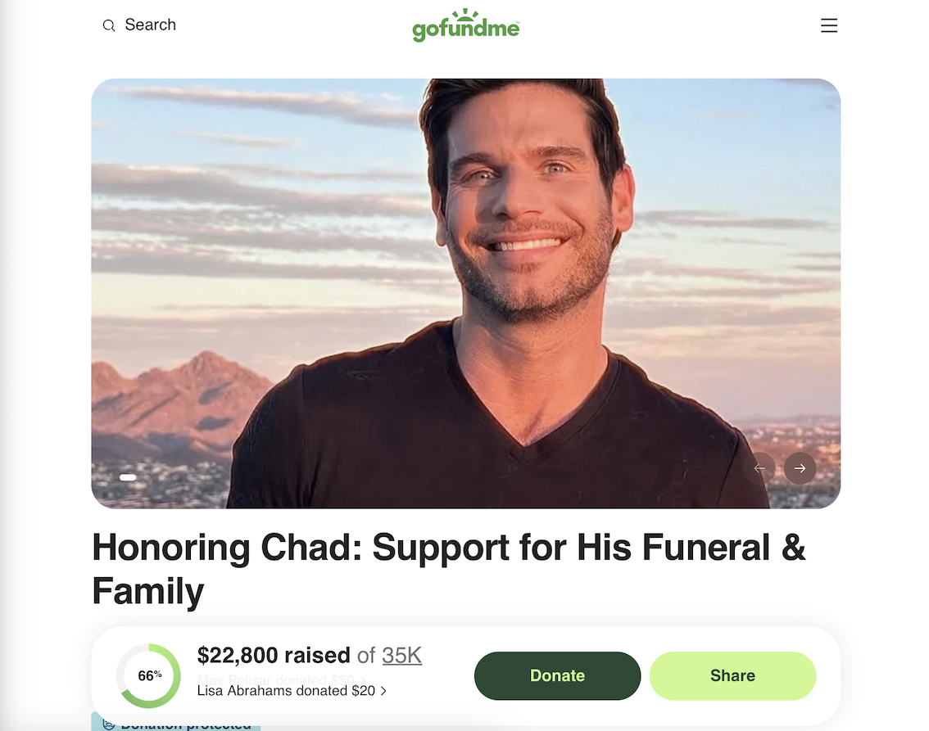Select the first carousel indicator dot
Screen dimensions: 929x731
click(128, 477)
